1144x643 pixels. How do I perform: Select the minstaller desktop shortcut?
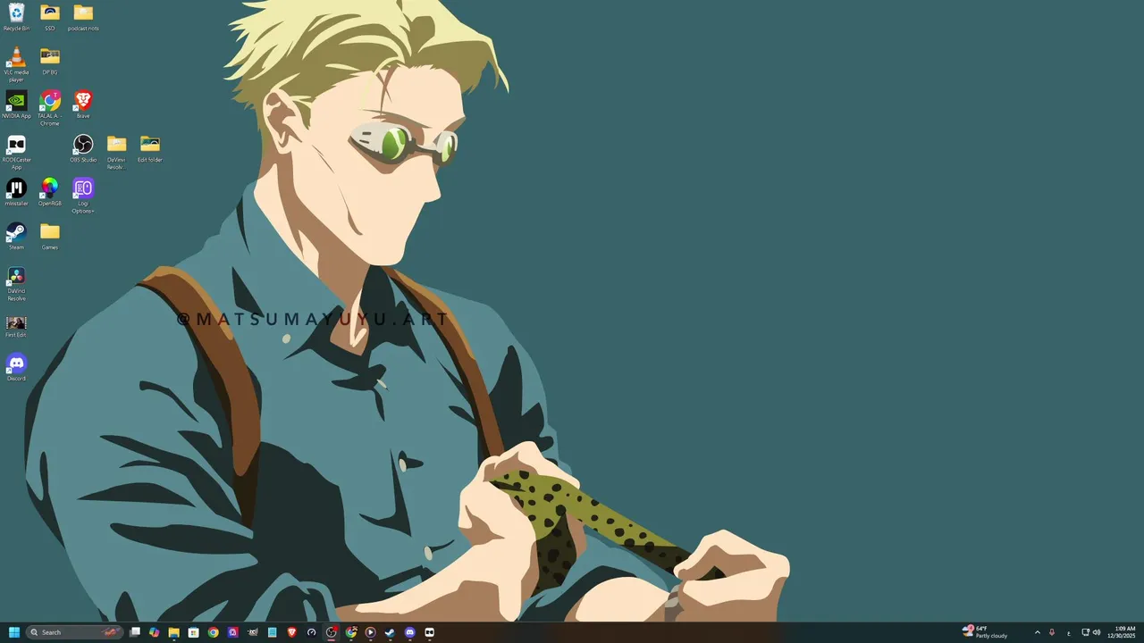point(16,192)
